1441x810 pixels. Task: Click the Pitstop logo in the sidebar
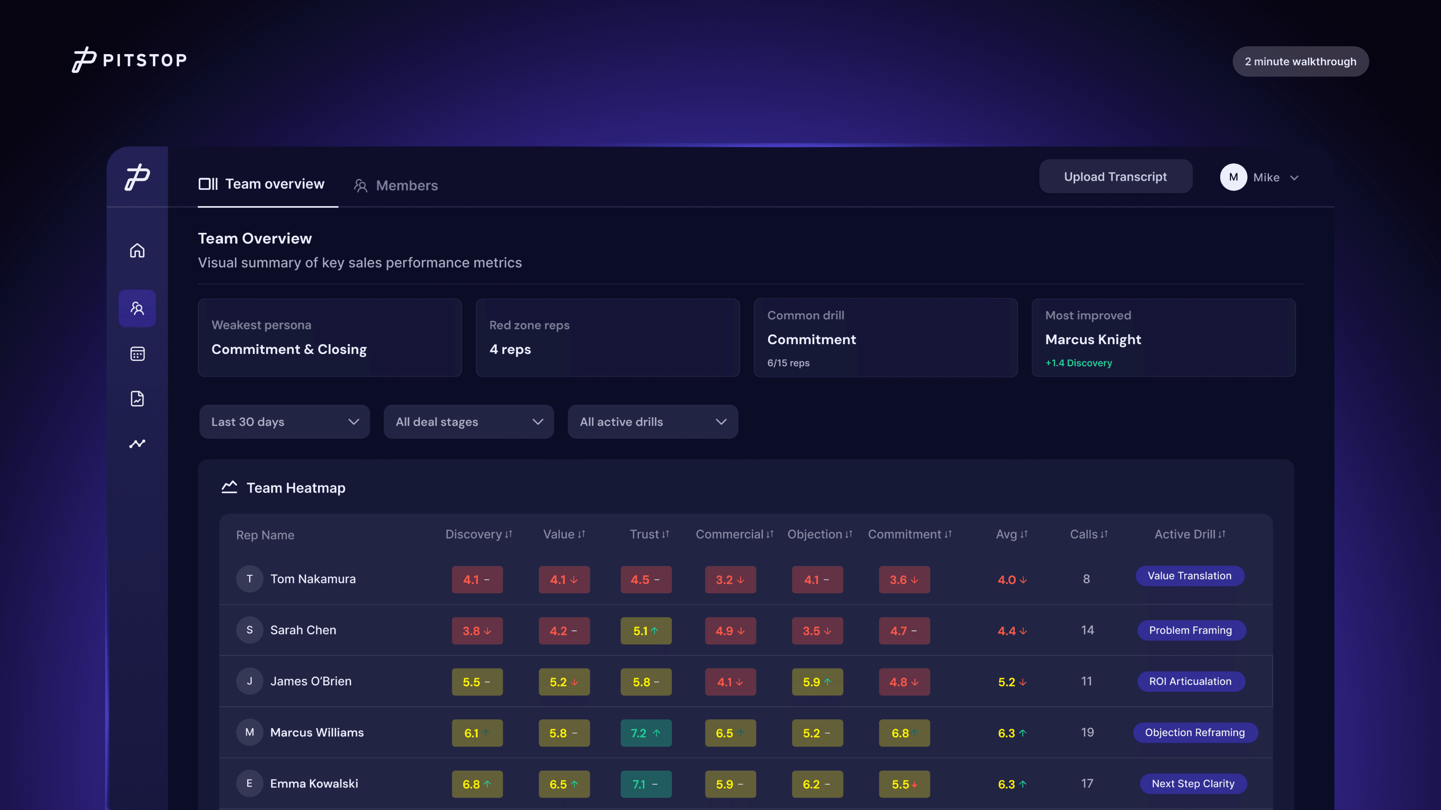tap(137, 177)
